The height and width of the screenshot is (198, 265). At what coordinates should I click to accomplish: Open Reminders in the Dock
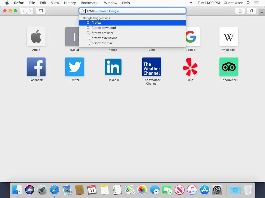(x=117, y=189)
